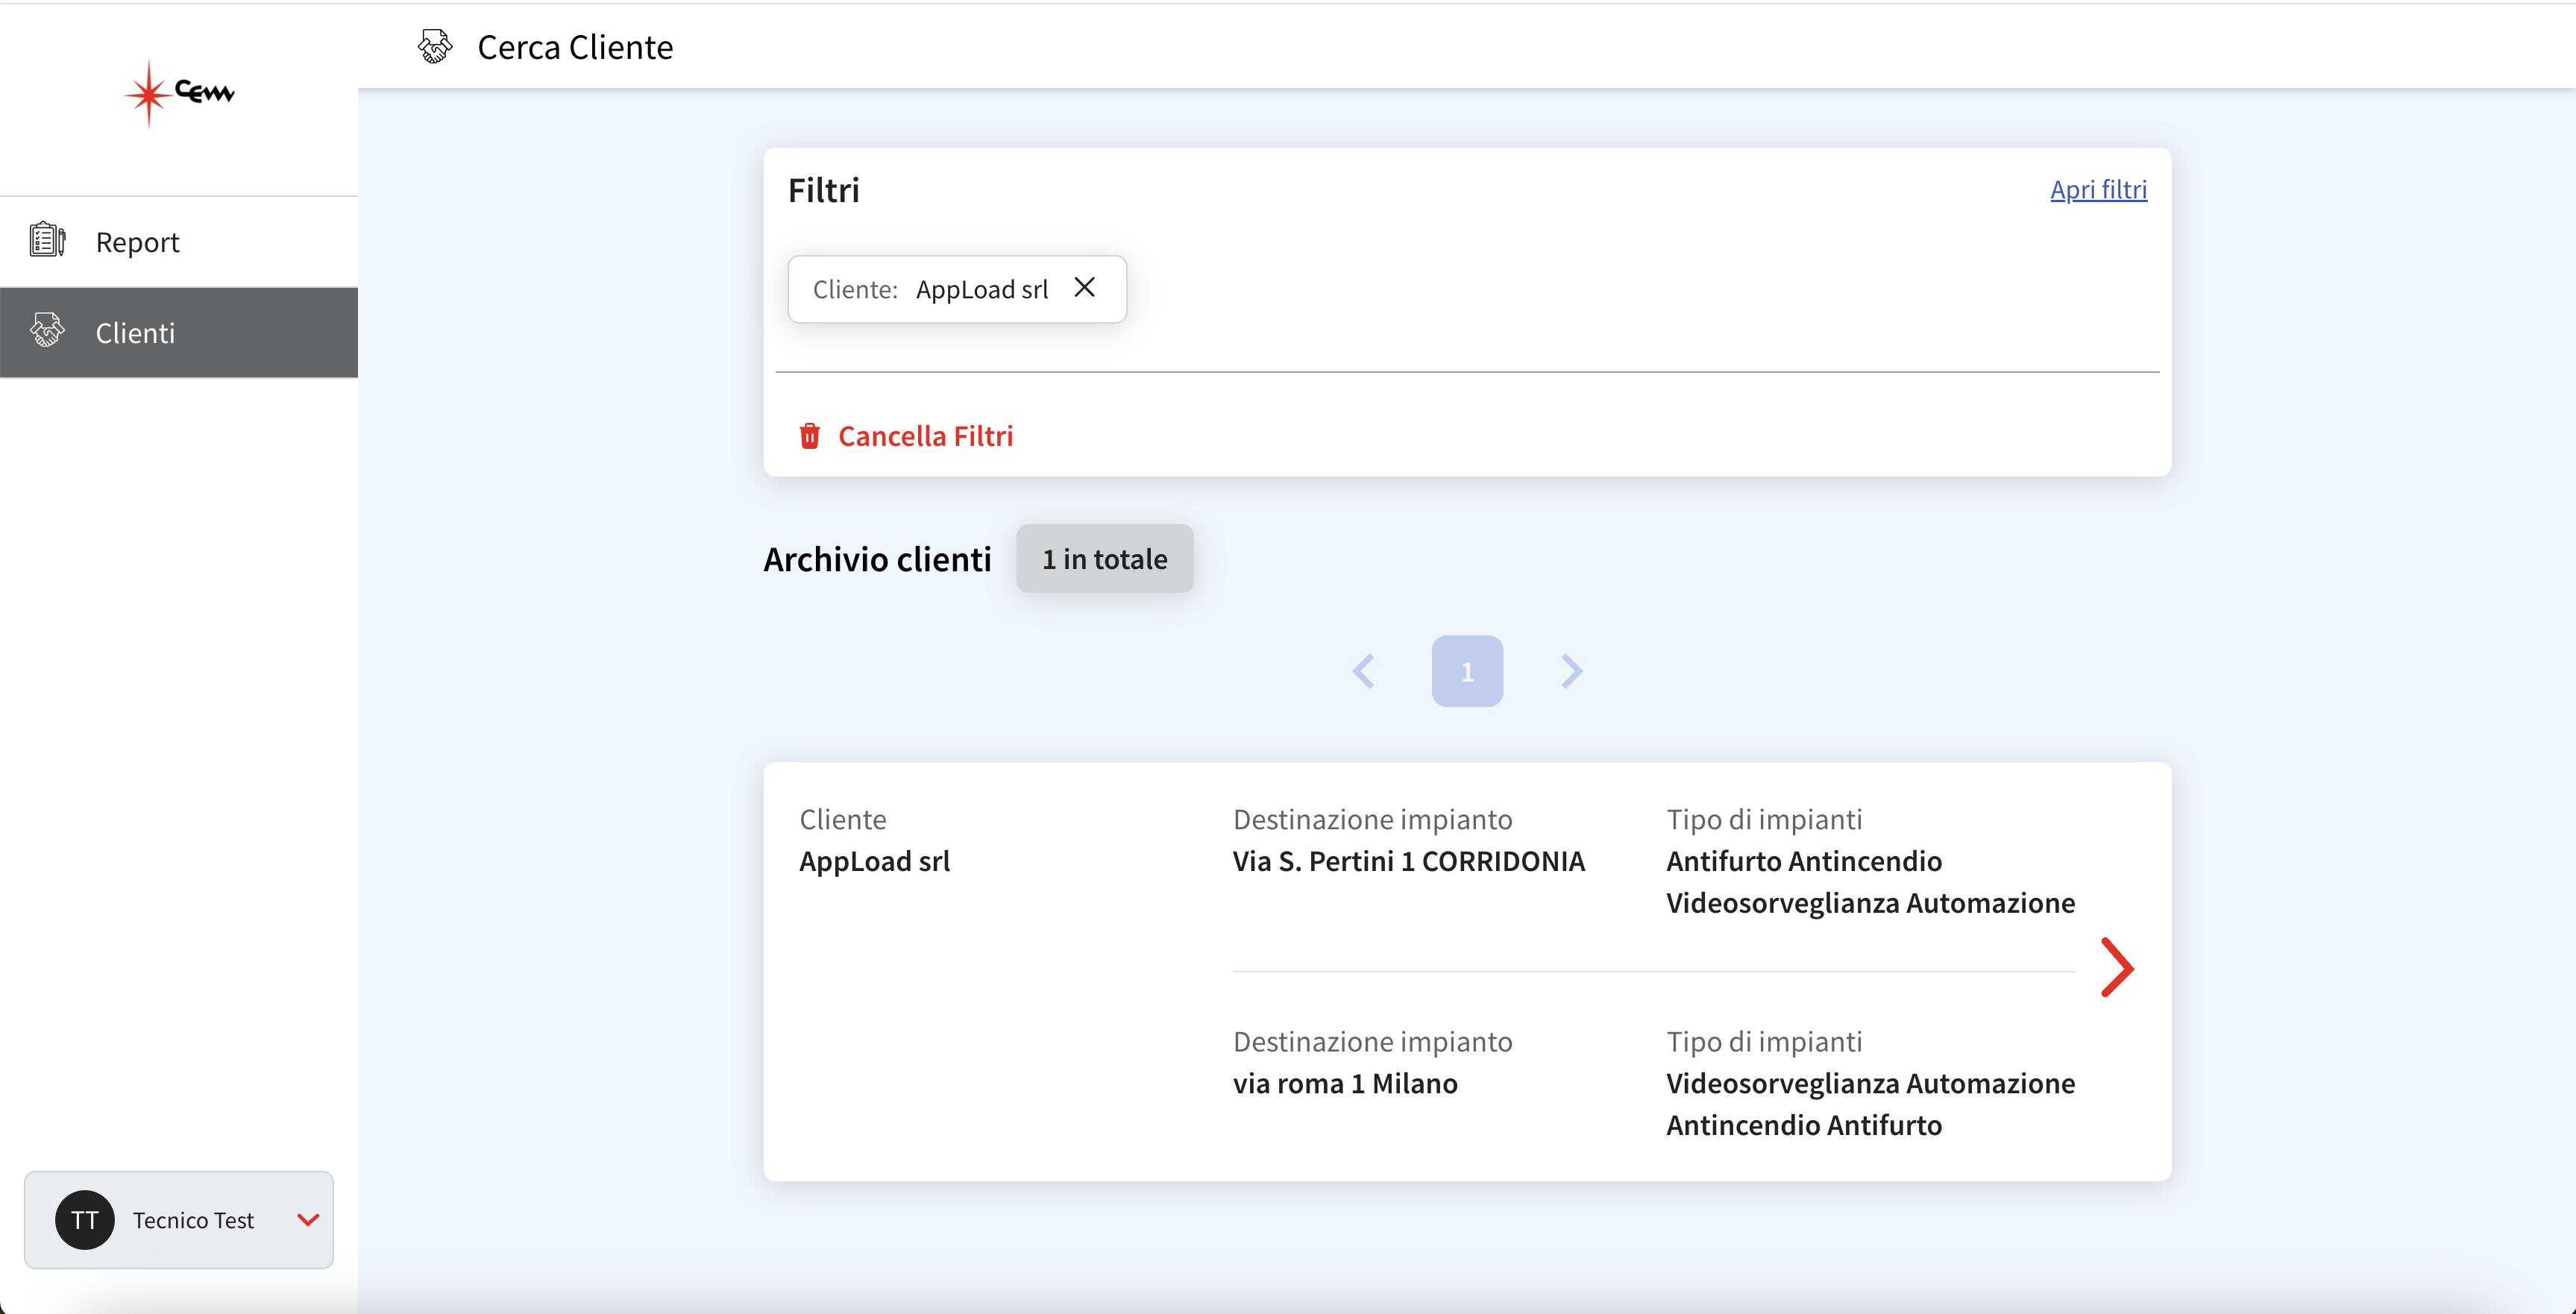Open the Report menu item
This screenshot has width=2576, height=1314.
(x=179, y=242)
